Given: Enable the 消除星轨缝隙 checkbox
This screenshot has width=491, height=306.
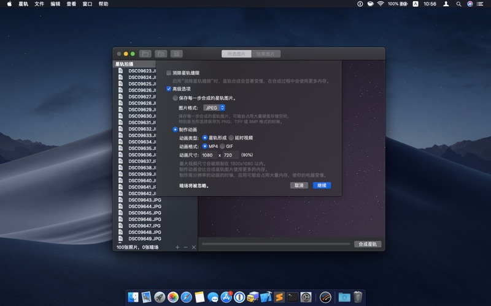Looking at the screenshot, I should pyautogui.click(x=169, y=73).
